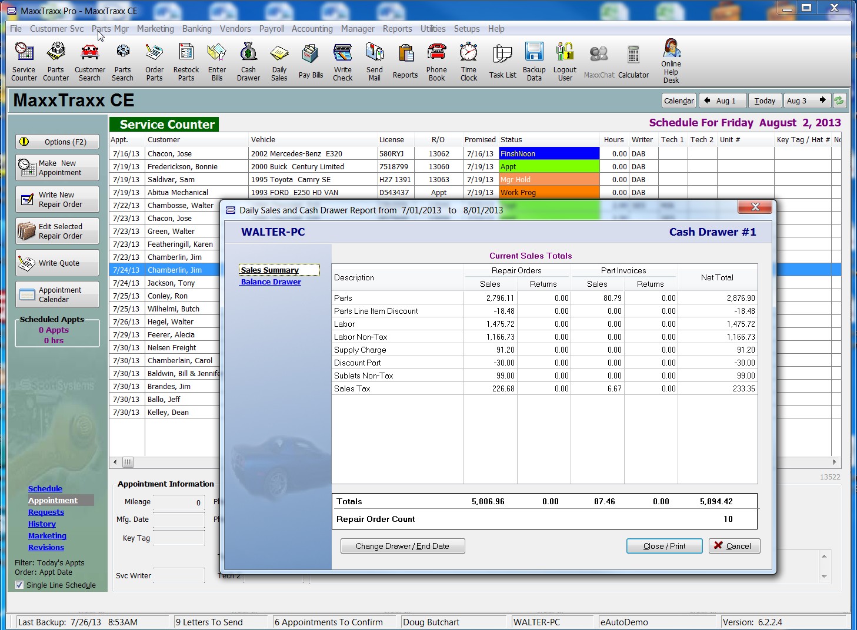This screenshot has width=857, height=630.
Task: Open the Phone Book toolbar icon
Action: [437, 61]
